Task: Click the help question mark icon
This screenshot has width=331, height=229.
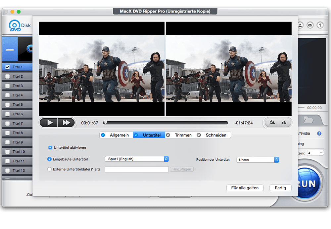Action: pyautogui.click(x=320, y=25)
